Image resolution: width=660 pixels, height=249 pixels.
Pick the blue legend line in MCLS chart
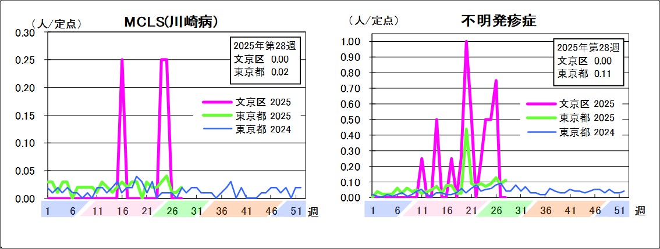click(x=217, y=128)
